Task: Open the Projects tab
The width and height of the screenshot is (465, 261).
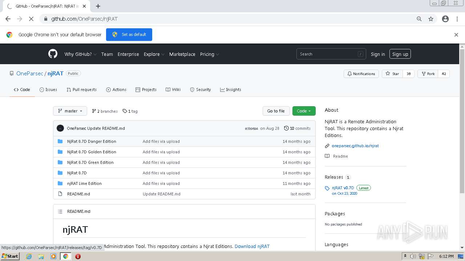Action: [146, 90]
